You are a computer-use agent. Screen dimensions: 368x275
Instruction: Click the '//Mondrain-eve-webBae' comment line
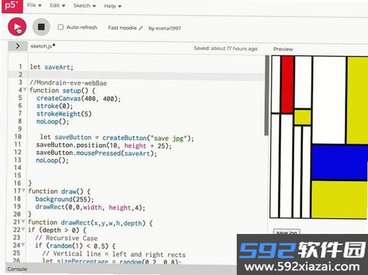click(68, 83)
